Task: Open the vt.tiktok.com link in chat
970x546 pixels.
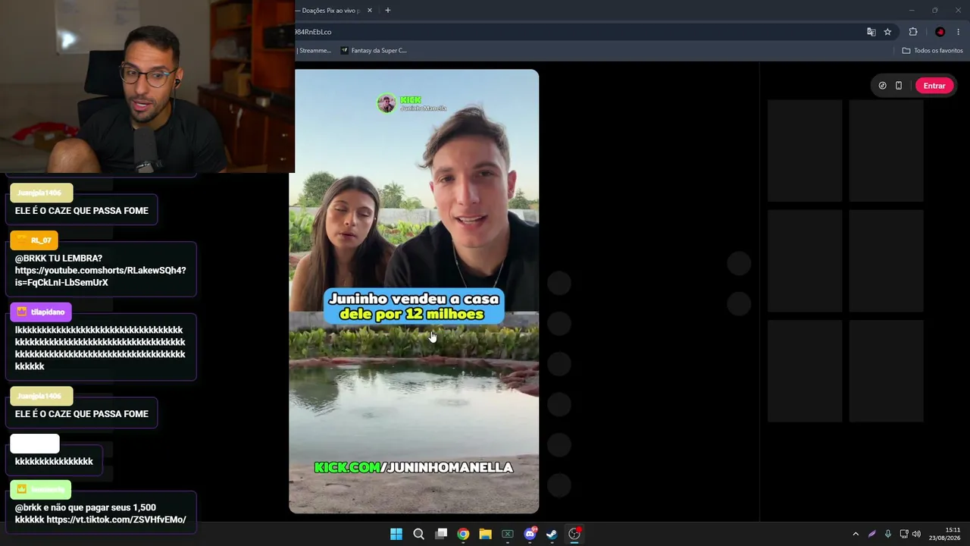Action: [116, 519]
